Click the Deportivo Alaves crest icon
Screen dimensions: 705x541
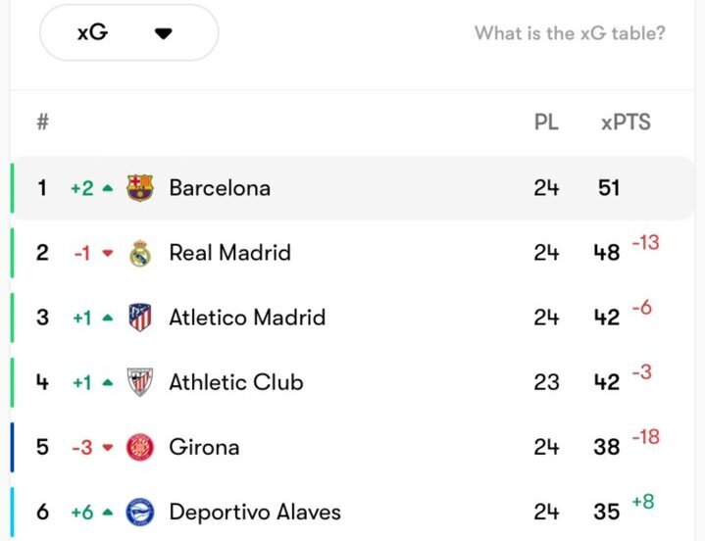click(140, 512)
